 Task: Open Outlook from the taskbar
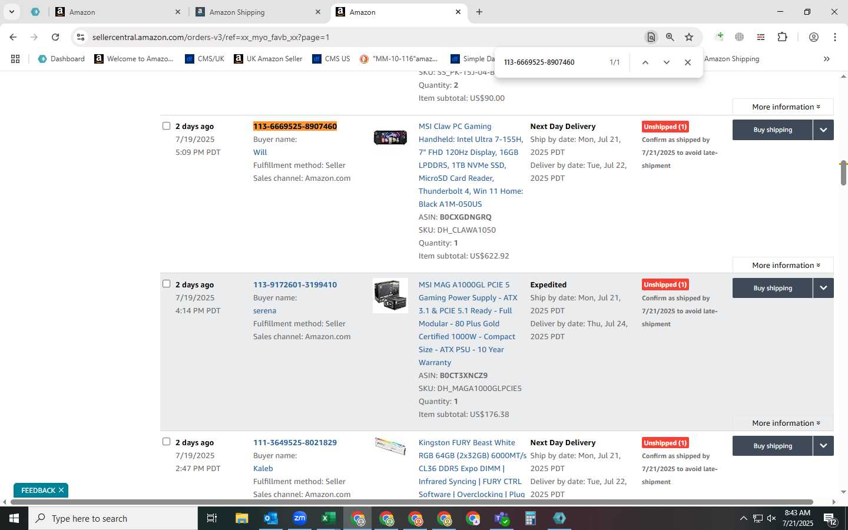point(270,518)
